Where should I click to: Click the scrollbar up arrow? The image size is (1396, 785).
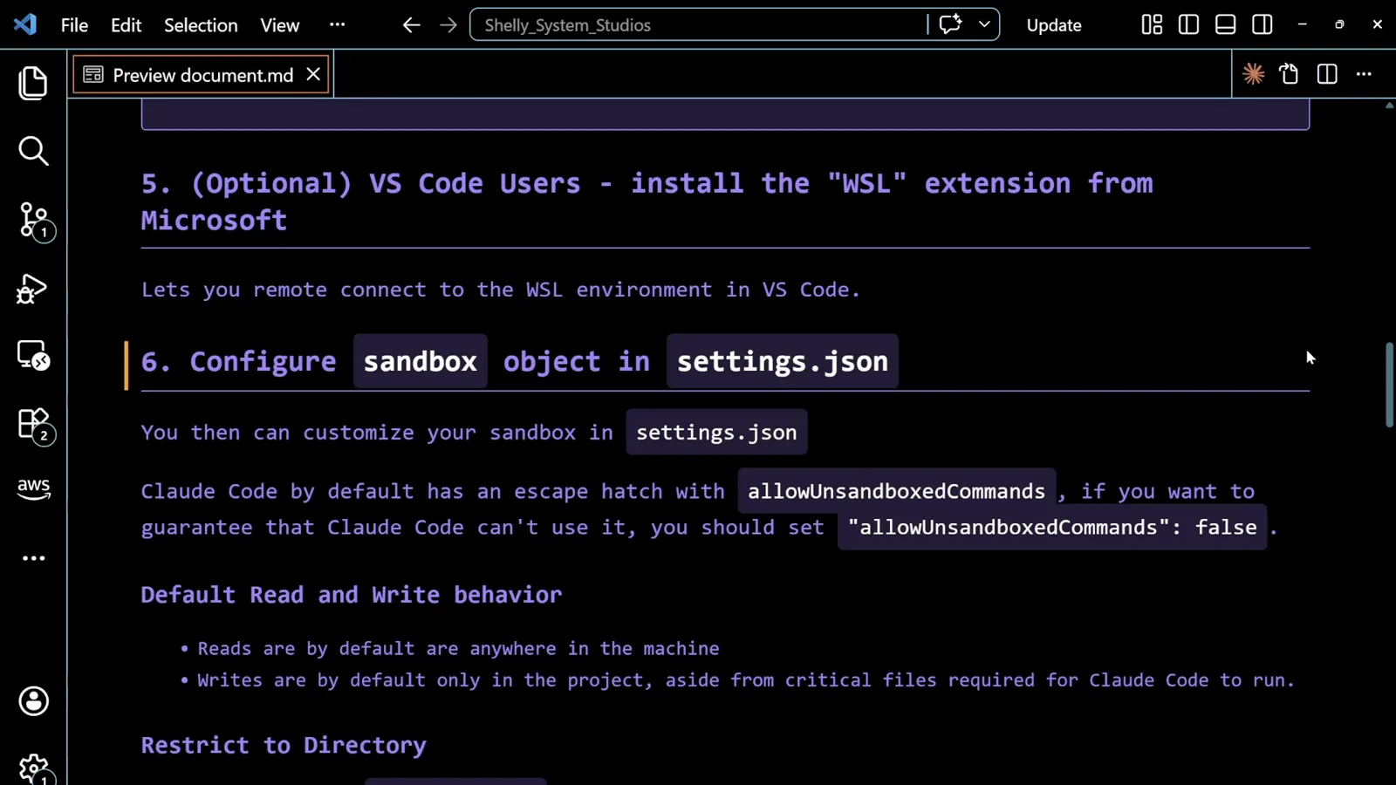(1389, 106)
